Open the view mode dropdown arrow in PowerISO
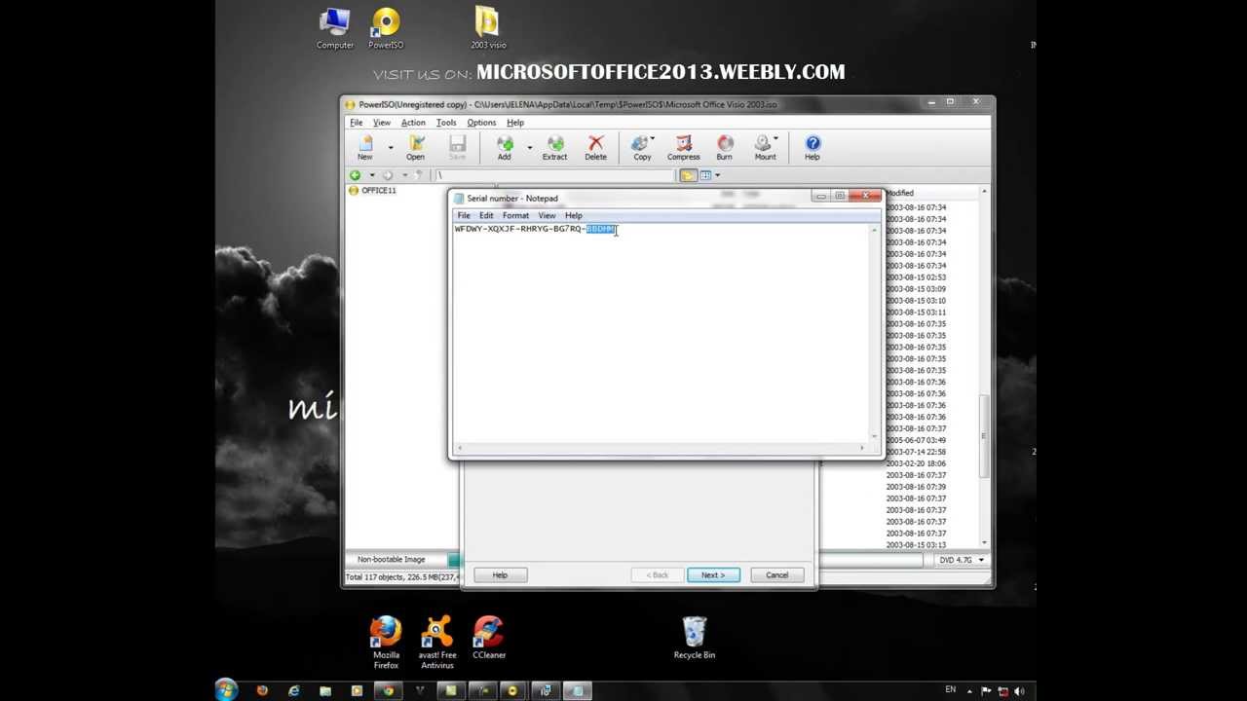Screen dimensions: 1247x701 pyautogui.click(x=718, y=175)
